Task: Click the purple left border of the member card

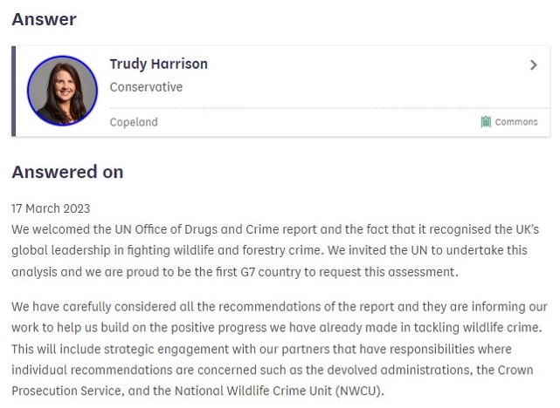Action: pos(14,91)
